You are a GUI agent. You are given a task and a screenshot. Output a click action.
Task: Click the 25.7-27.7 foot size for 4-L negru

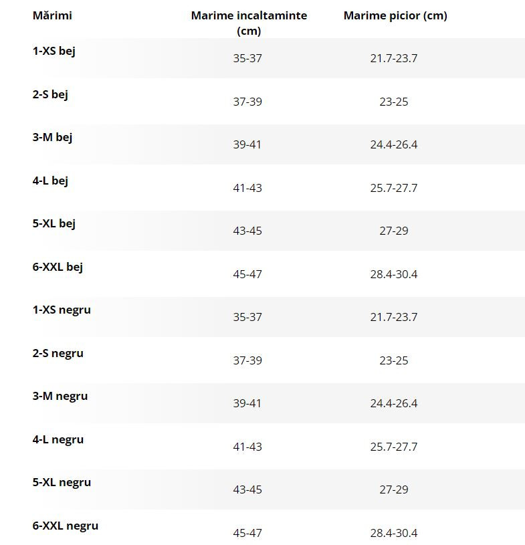tap(393, 446)
